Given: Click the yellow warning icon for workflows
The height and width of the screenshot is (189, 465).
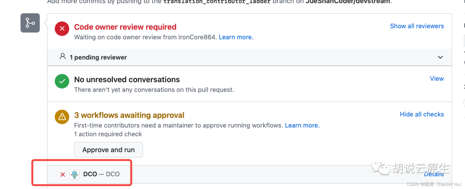Looking at the screenshot, I should [62, 117].
